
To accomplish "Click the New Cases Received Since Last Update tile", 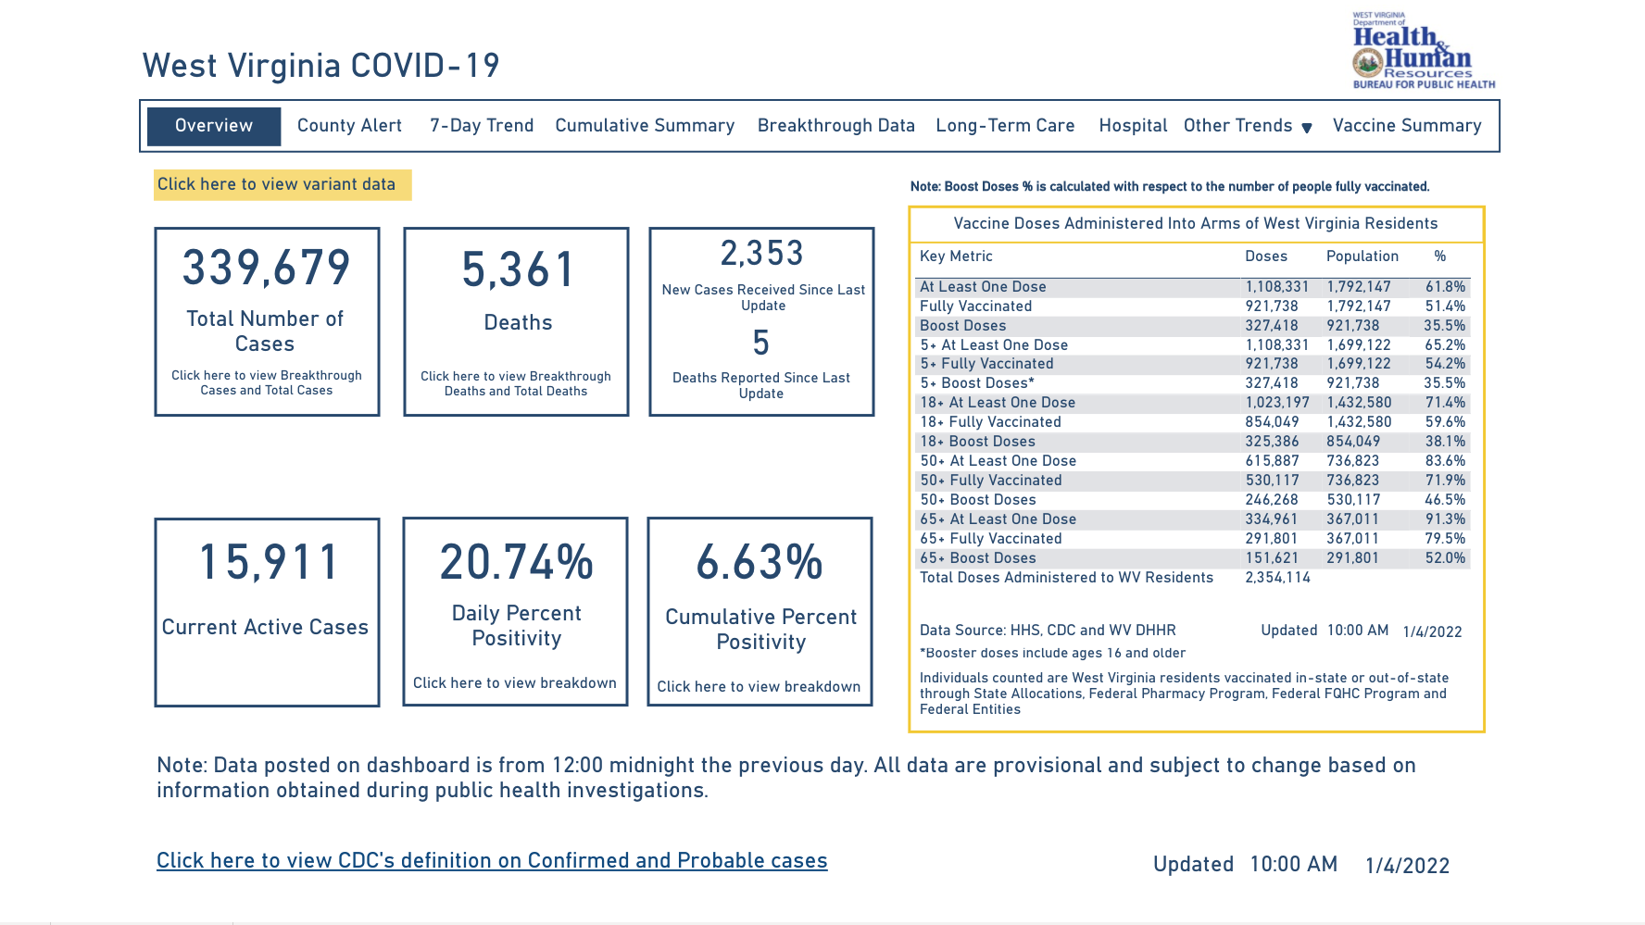I will tap(761, 278).
